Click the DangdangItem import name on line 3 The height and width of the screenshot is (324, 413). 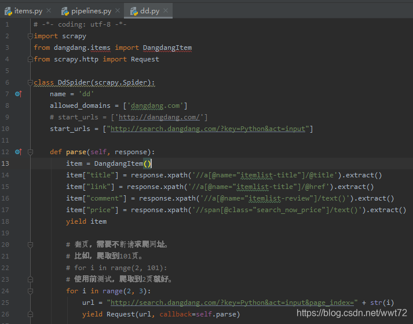(167, 48)
